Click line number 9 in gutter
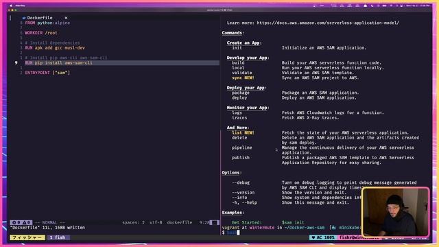This screenshot has width=439, height=247. pyautogui.click(x=16, y=62)
